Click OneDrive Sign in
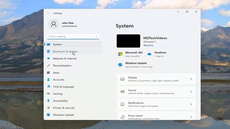Viewport: 230px width, 129px height. click(x=160, y=56)
